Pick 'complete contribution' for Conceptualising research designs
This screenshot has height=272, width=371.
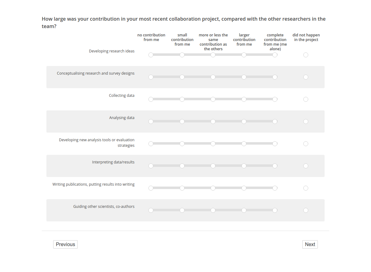click(275, 77)
